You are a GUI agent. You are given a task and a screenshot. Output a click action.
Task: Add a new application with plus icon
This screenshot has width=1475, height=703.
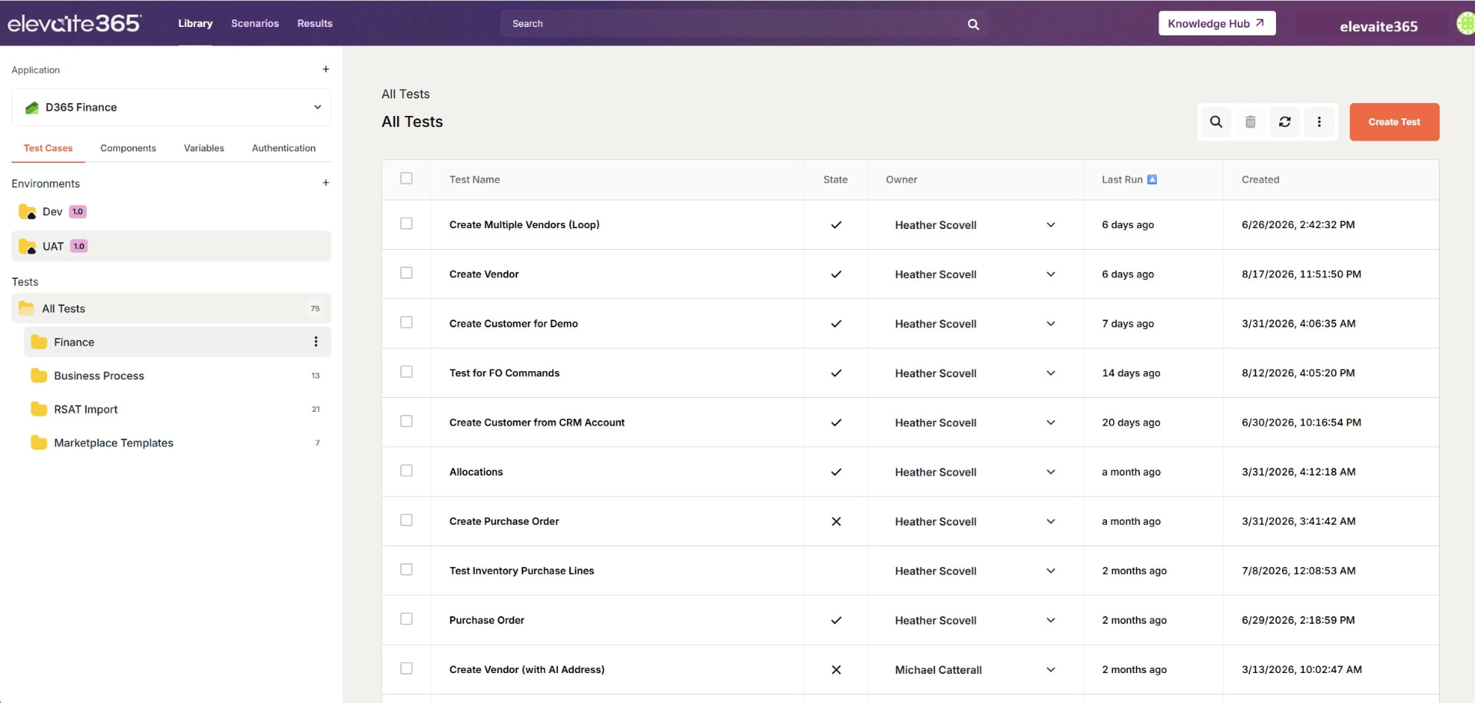pos(326,69)
